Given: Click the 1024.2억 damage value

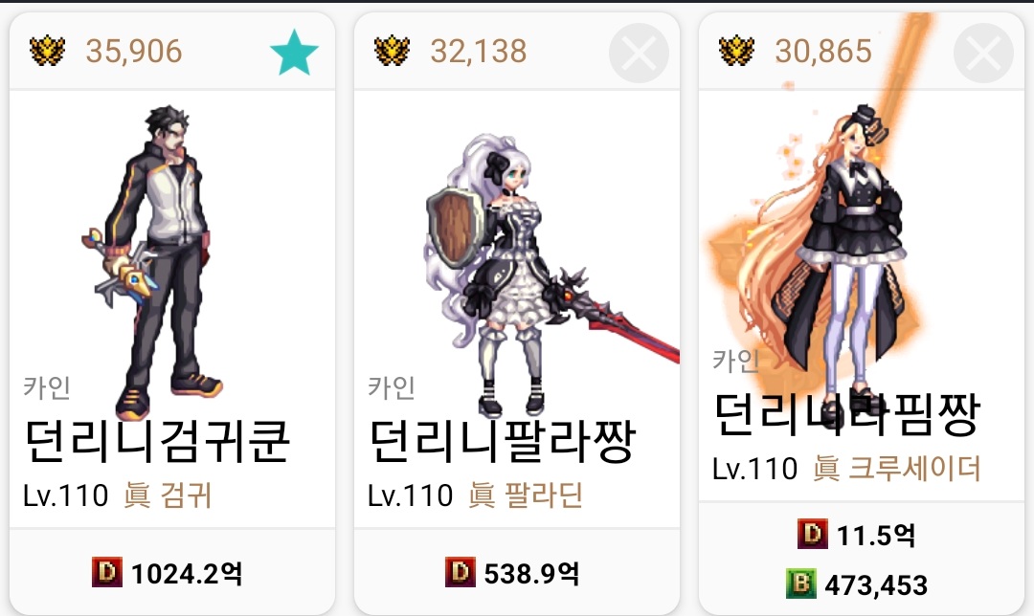Looking at the screenshot, I should (x=187, y=573).
